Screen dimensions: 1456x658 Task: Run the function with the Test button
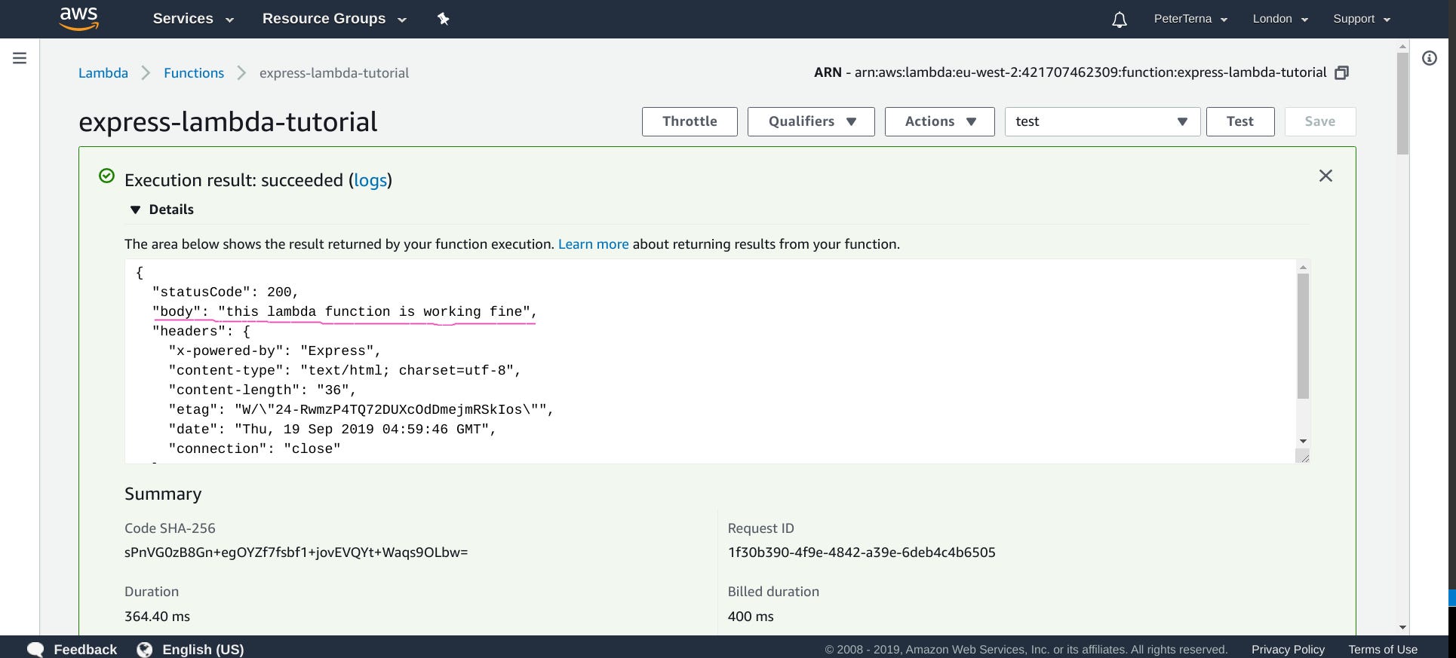(x=1240, y=121)
